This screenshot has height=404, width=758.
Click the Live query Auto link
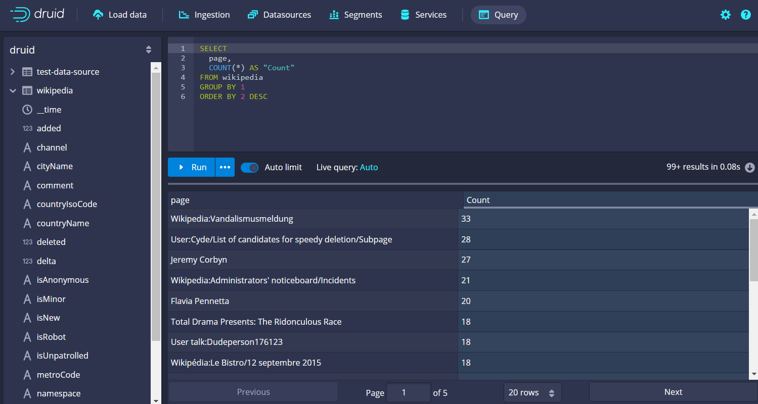pyautogui.click(x=369, y=167)
